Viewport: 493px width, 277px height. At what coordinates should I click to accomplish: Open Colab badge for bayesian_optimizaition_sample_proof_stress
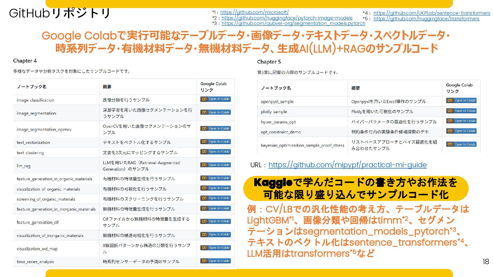(x=461, y=144)
